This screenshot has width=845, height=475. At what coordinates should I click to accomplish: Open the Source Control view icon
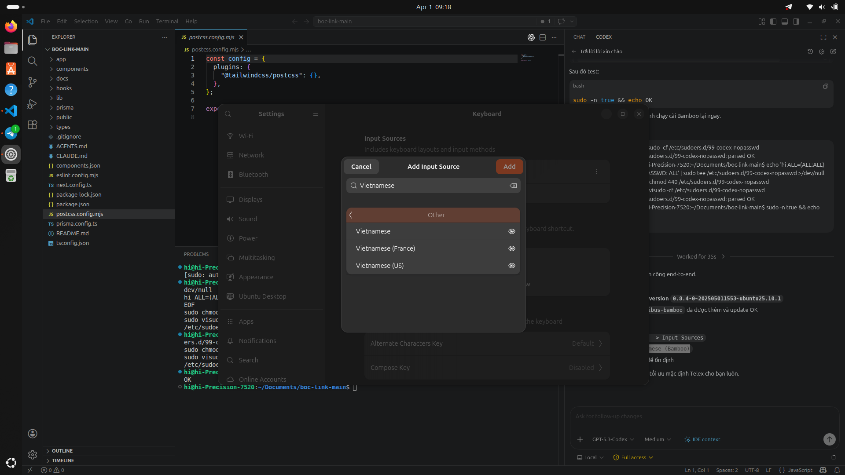pos(32,82)
